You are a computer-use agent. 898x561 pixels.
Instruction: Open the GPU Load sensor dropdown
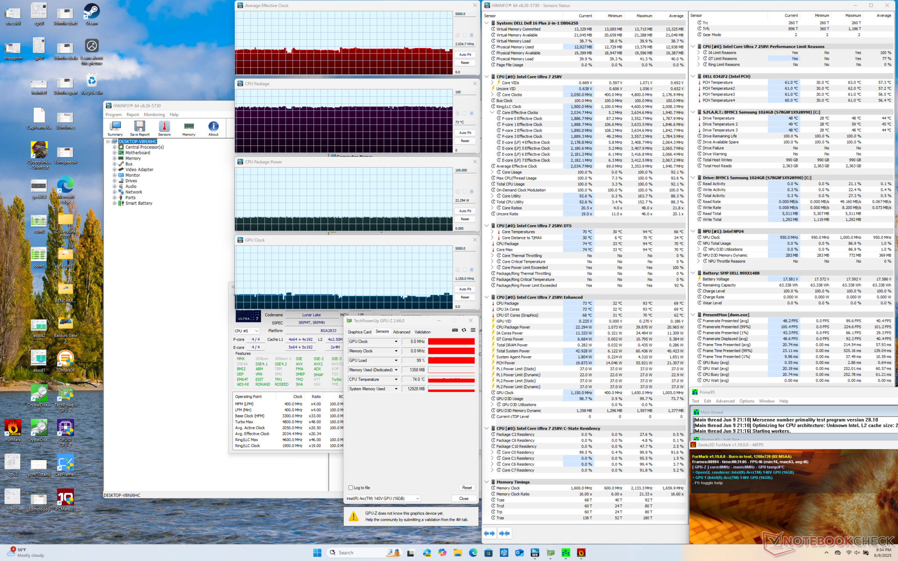click(x=396, y=360)
